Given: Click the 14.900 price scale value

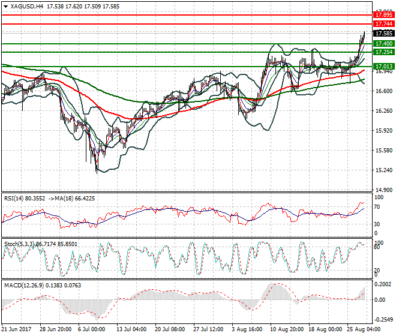Looking at the screenshot, I should [384, 190].
